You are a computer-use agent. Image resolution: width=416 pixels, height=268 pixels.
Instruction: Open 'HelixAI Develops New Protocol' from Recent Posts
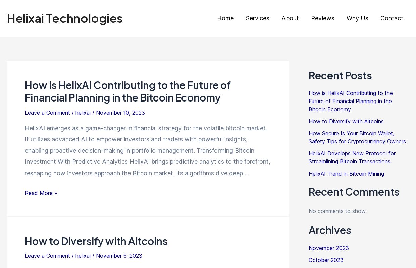352,157
